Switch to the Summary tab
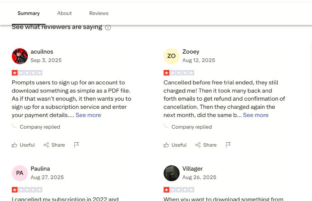The image size is (312, 201). (x=28, y=13)
